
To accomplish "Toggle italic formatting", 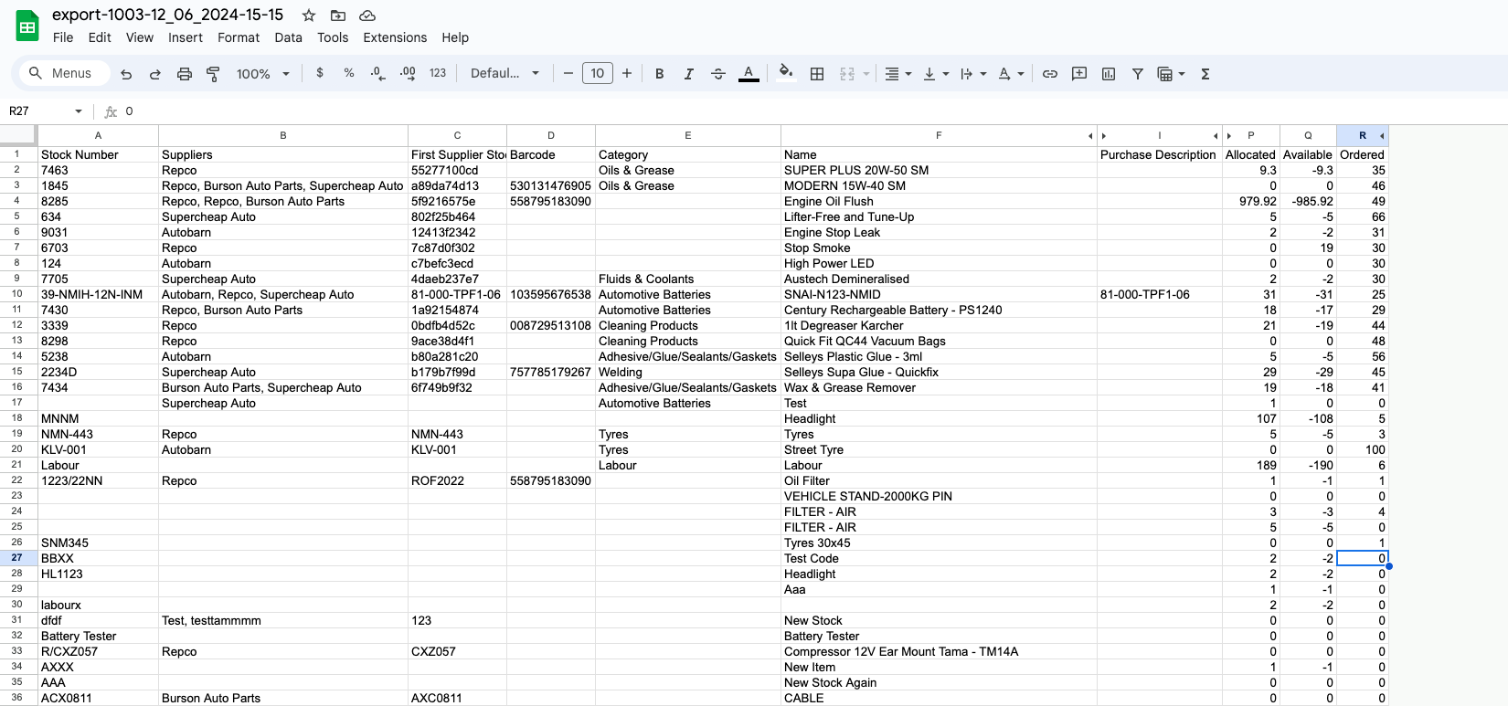I will click(689, 74).
